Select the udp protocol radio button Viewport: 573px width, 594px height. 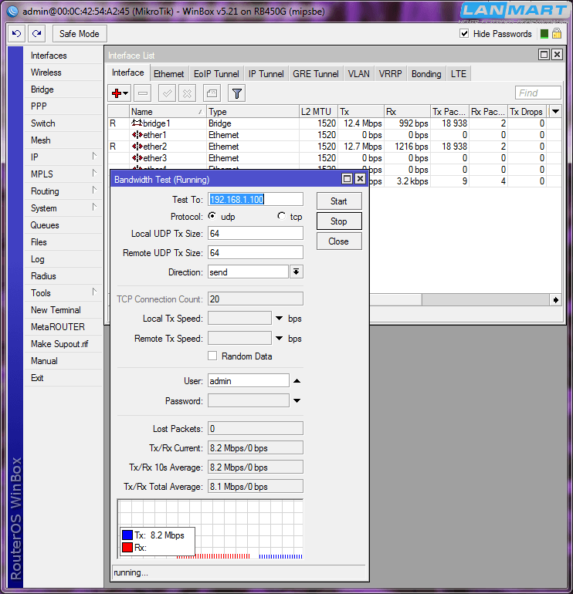point(212,216)
